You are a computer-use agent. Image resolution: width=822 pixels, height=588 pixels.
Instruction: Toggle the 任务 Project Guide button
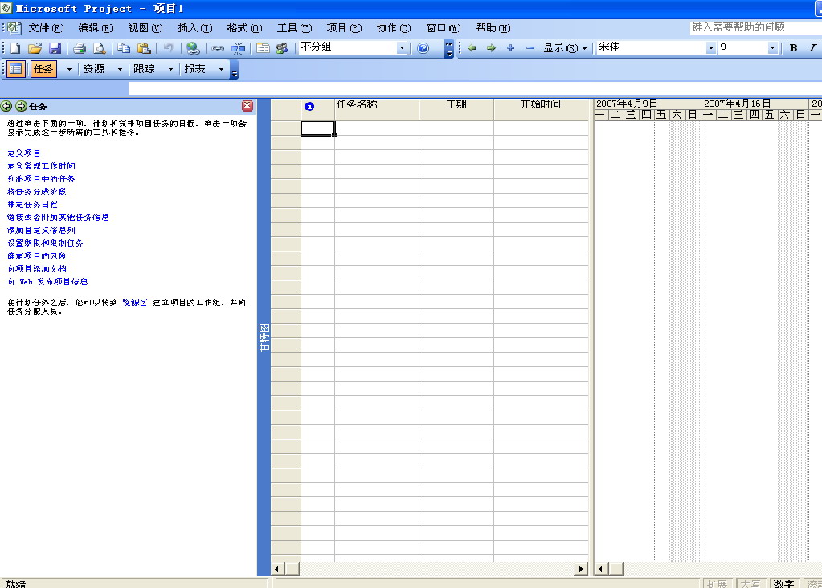(43, 68)
